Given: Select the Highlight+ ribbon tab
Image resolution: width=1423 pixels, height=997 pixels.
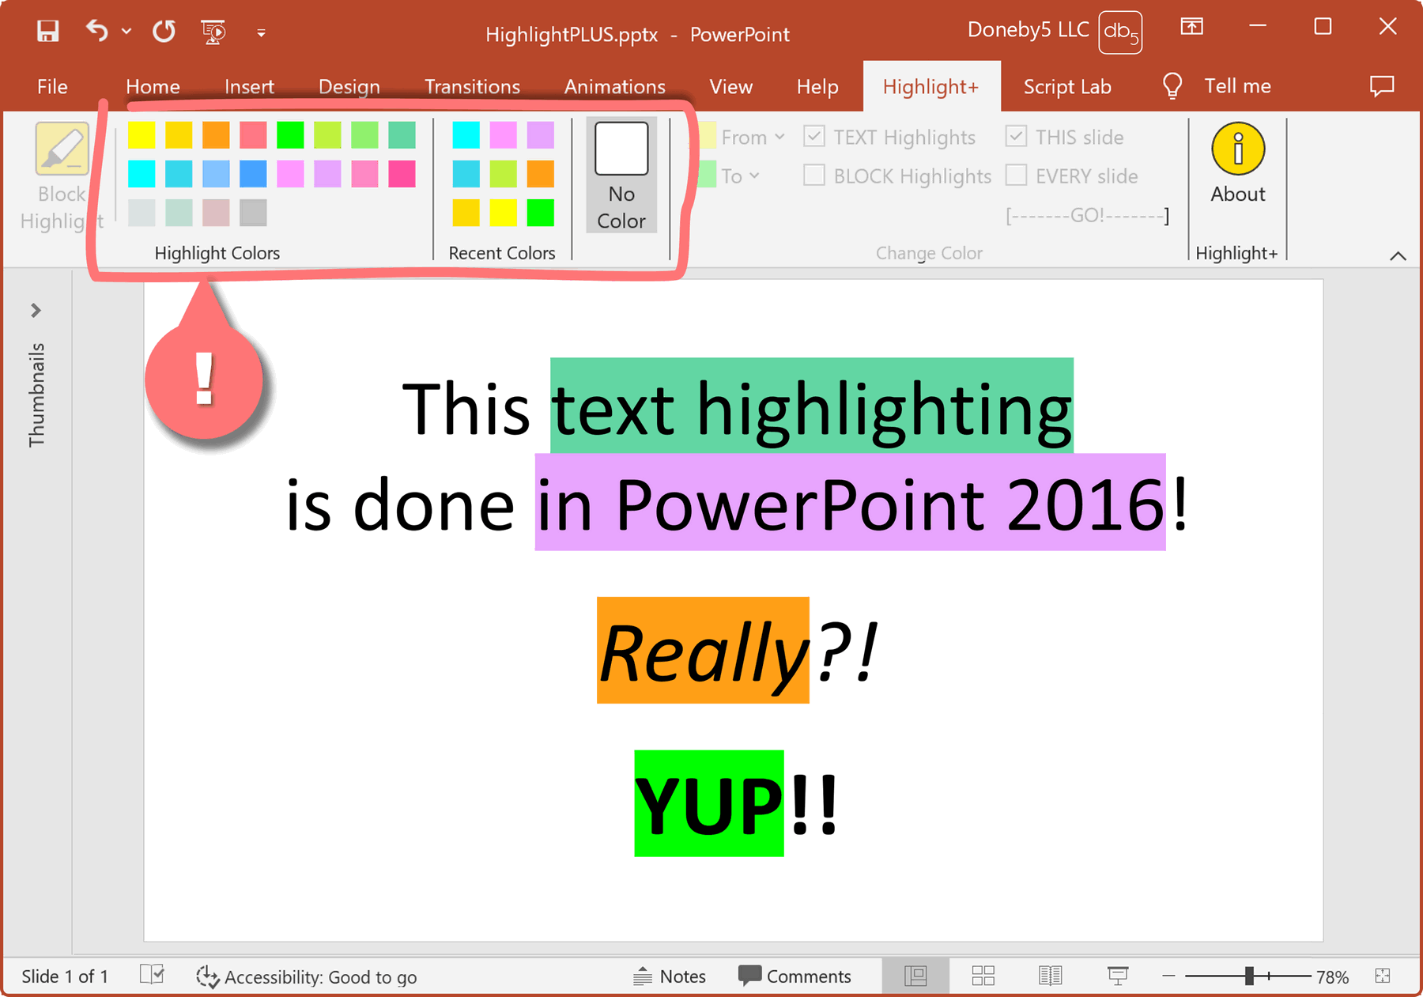Looking at the screenshot, I should [931, 86].
